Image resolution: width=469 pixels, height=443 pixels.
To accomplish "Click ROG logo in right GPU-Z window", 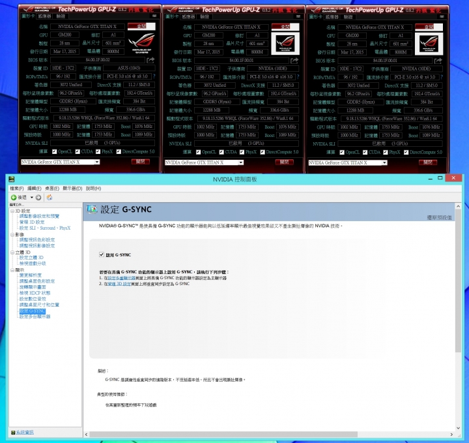I will tap(429, 44).
